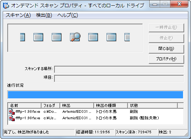This screenshot has height=139, width=191.
Task: Click the スキャンする場所 field
Action: pos(119,69)
